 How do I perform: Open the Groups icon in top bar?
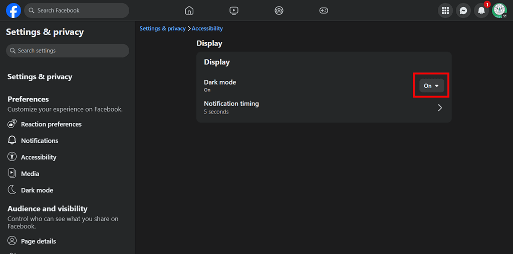tap(279, 10)
